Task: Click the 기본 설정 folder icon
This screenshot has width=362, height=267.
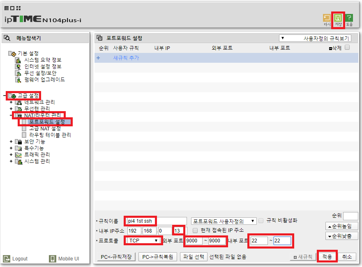Action: (12, 54)
